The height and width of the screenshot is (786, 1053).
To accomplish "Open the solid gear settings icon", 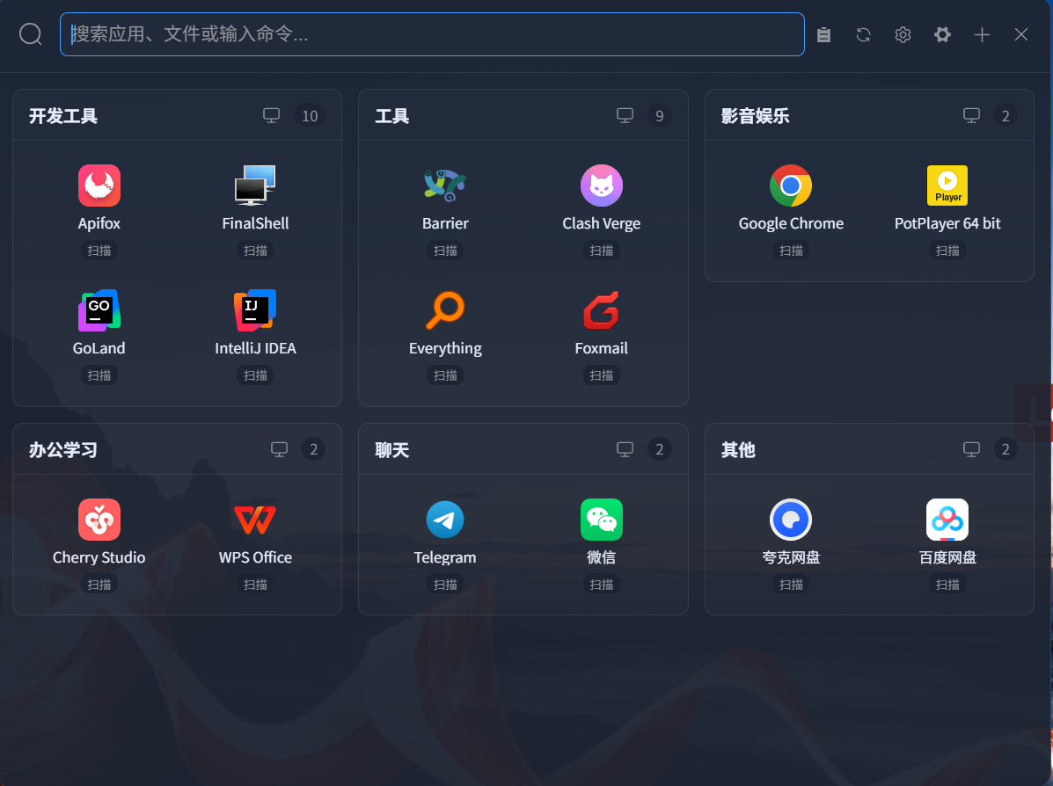I will click(x=943, y=35).
